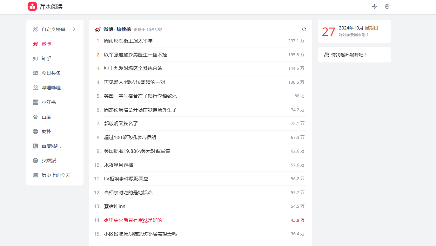Open 小区投喂流浪猫抓伤邻居需担责吗 topic
The width and height of the screenshot is (436, 246).
tap(140, 234)
